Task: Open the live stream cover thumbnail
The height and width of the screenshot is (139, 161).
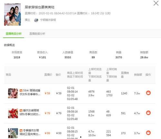Action: (x=13, y=15)
